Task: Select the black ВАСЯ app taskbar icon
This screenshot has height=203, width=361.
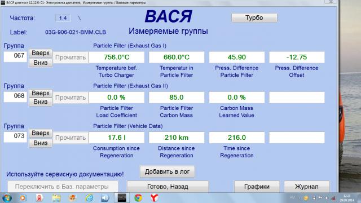Action: click(122, 198)
